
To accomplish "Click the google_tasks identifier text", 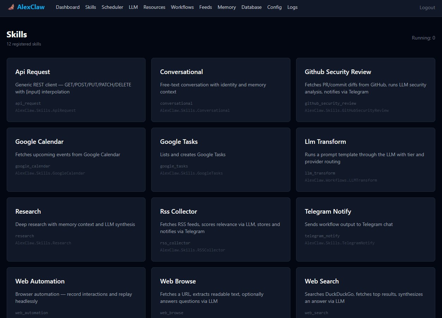I will tap(174, 166).
